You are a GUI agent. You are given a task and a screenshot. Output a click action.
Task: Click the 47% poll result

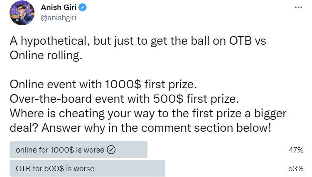[x=296, y=150]
